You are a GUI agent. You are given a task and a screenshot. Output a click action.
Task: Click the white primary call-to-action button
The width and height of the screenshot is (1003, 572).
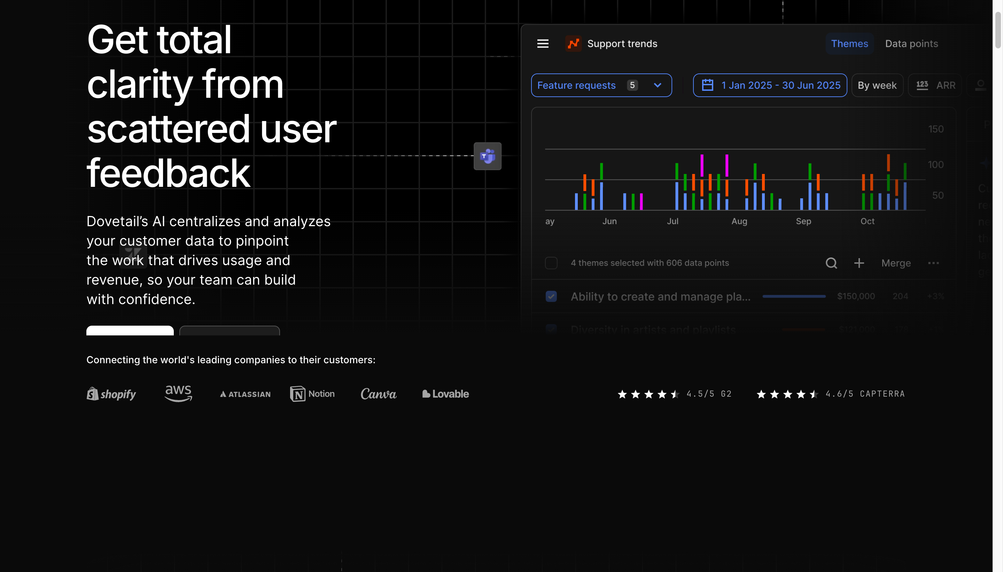(130, 331)
